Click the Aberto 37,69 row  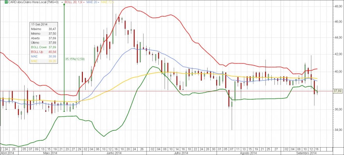(x=44, y=38)
